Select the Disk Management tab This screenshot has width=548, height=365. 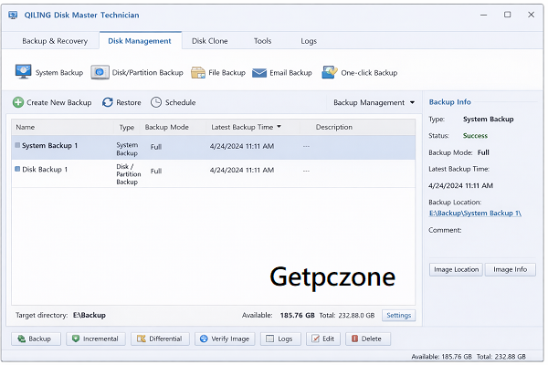(x=140, y=41)
